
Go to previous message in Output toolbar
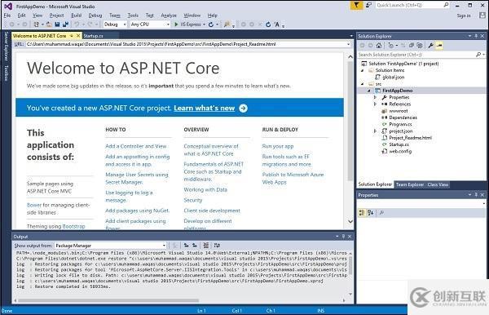186,246
